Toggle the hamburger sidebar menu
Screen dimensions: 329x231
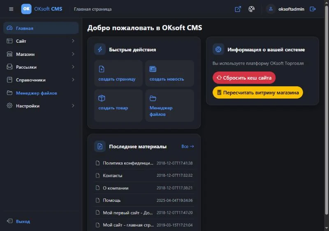click(11, 9)
